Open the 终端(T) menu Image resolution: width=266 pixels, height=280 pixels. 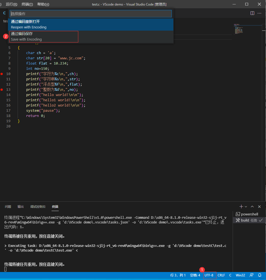pos(27,4)
